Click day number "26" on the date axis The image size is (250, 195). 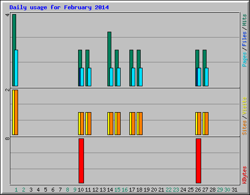pos(198,190)
